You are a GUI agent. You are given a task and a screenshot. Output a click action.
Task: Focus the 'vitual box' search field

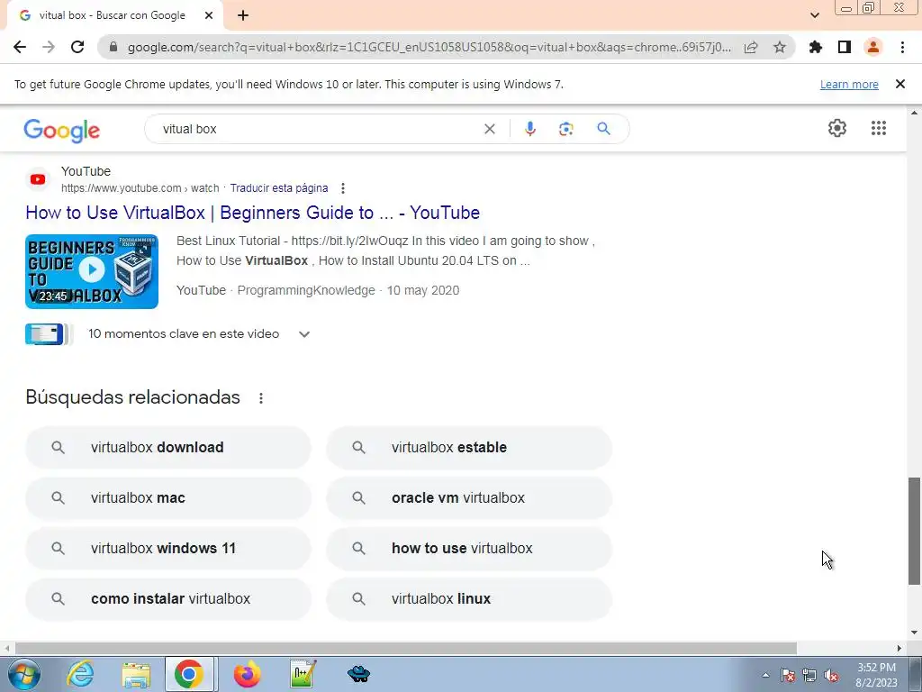(318, 129)
